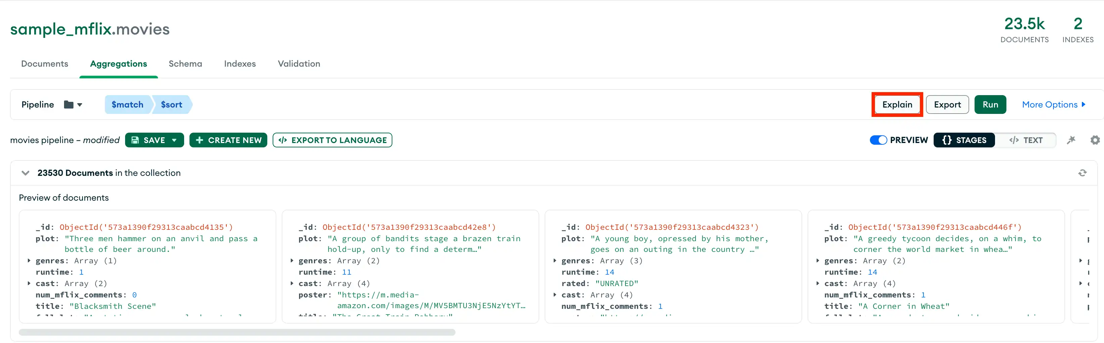Screen dimensions: 1104x343
Task: Refresh the documents preview
Action: pos(1083,173)
